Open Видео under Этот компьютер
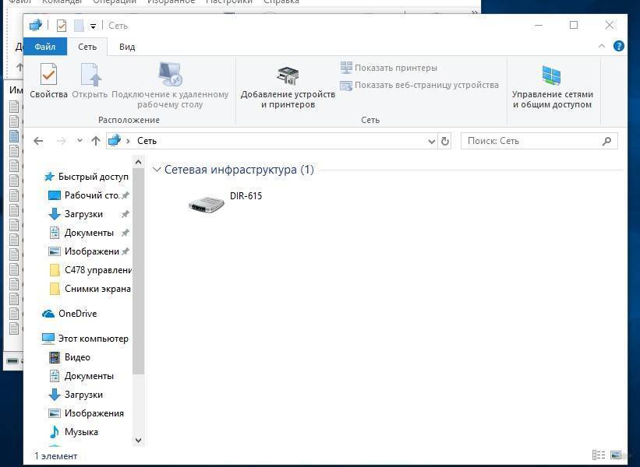 pos(70,357)
